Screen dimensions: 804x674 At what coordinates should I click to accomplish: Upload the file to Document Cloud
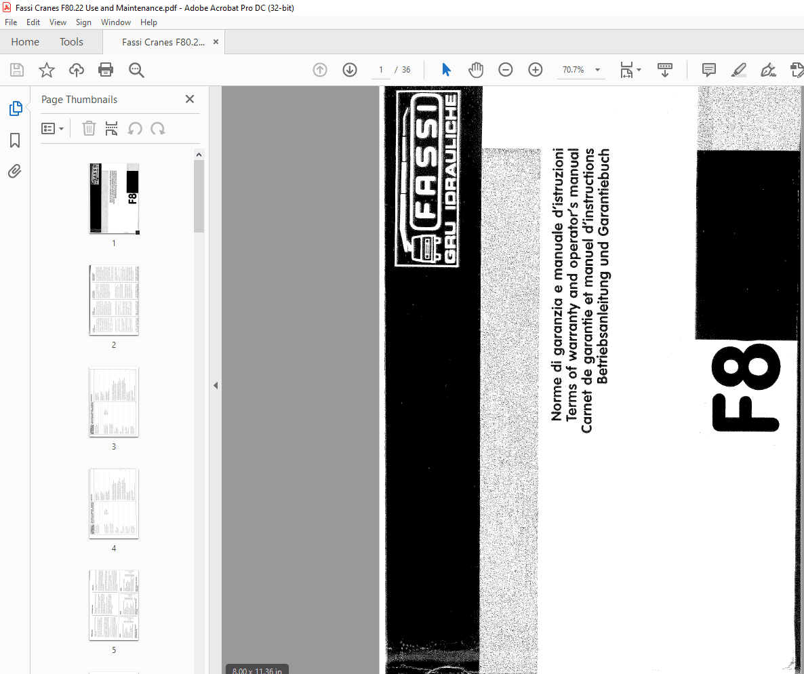click(x=77, y=70)
